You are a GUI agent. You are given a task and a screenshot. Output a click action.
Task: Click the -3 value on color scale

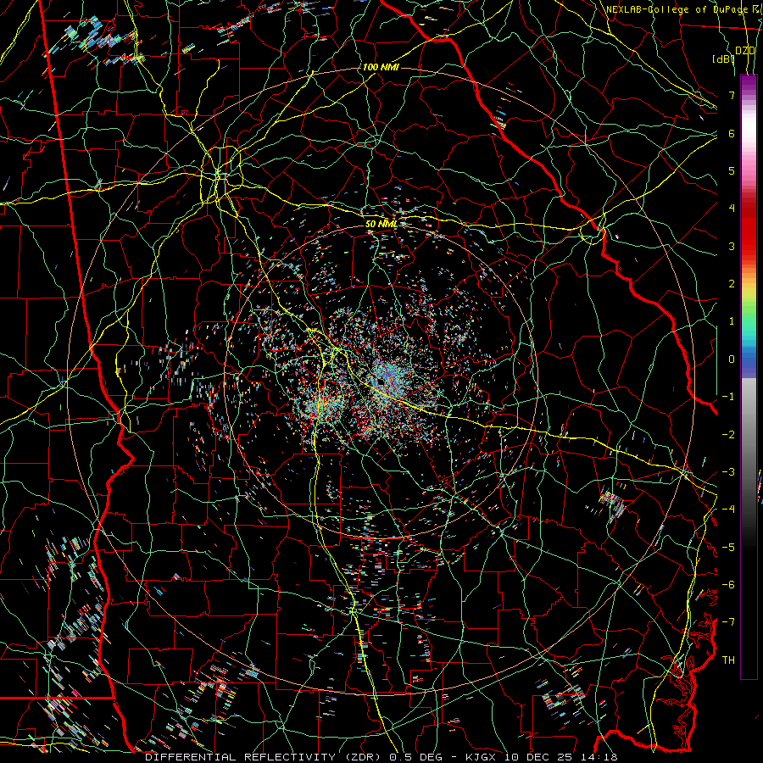(x=728, y=472)
